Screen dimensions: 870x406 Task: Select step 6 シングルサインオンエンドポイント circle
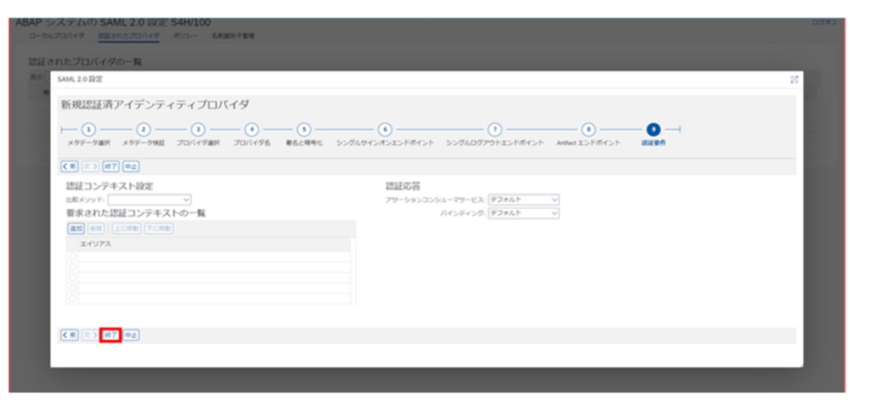pyautogui.click(x=385, y=129)
